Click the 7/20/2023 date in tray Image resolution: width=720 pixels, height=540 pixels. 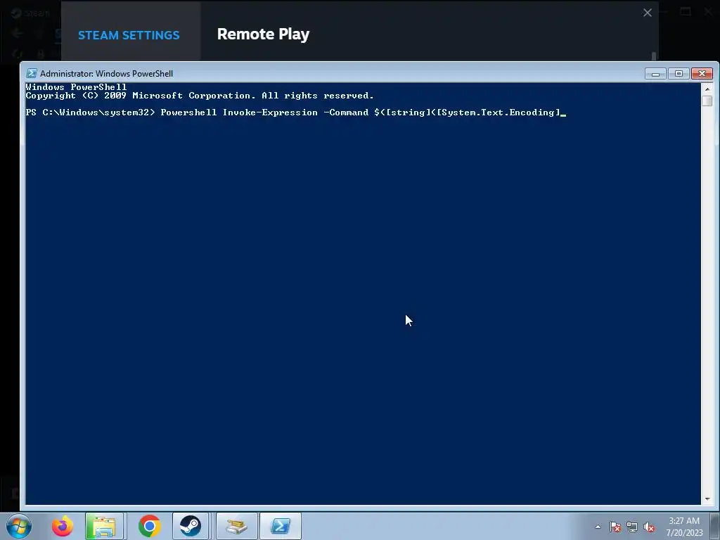684,533
